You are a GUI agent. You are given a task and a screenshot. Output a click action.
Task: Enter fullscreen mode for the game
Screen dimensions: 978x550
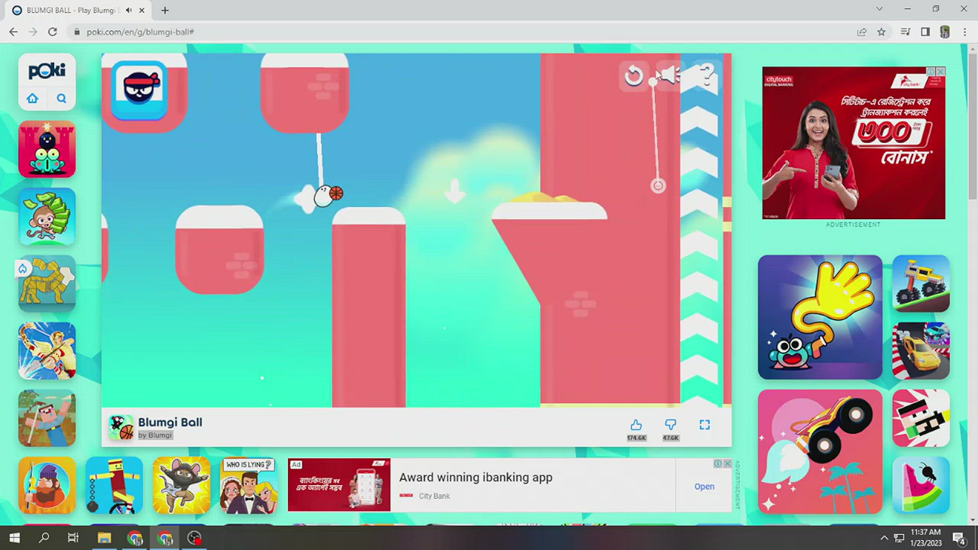pos(704,425)
